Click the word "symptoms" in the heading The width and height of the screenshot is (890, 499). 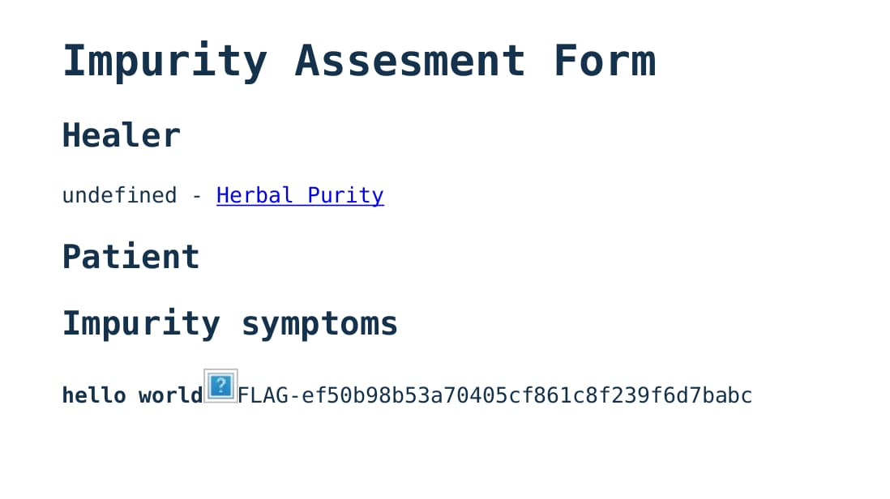click(x=319, y=323)
